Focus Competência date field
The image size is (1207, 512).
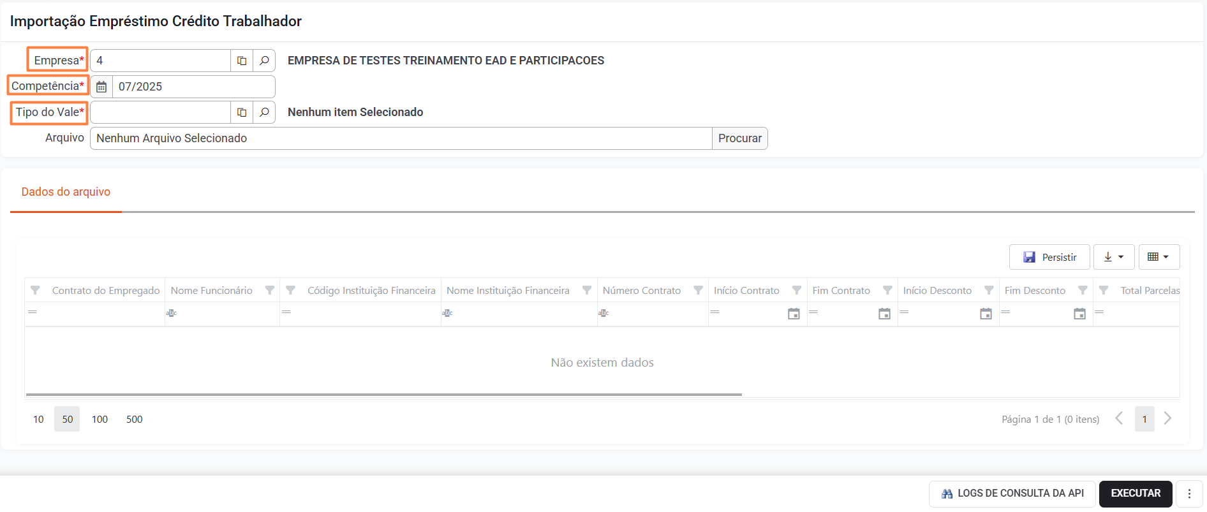(x=194, y=87)
